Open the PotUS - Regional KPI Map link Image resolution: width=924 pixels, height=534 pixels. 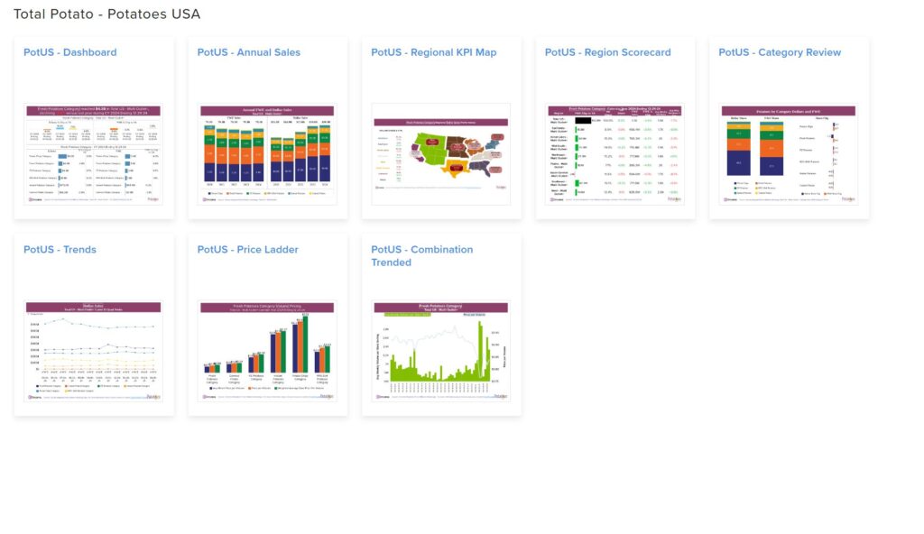pos(434,52)
